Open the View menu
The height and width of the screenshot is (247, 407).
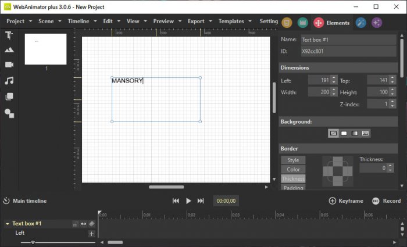(137, 22)
